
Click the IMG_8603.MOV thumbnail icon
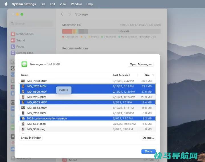click(23, 102)
